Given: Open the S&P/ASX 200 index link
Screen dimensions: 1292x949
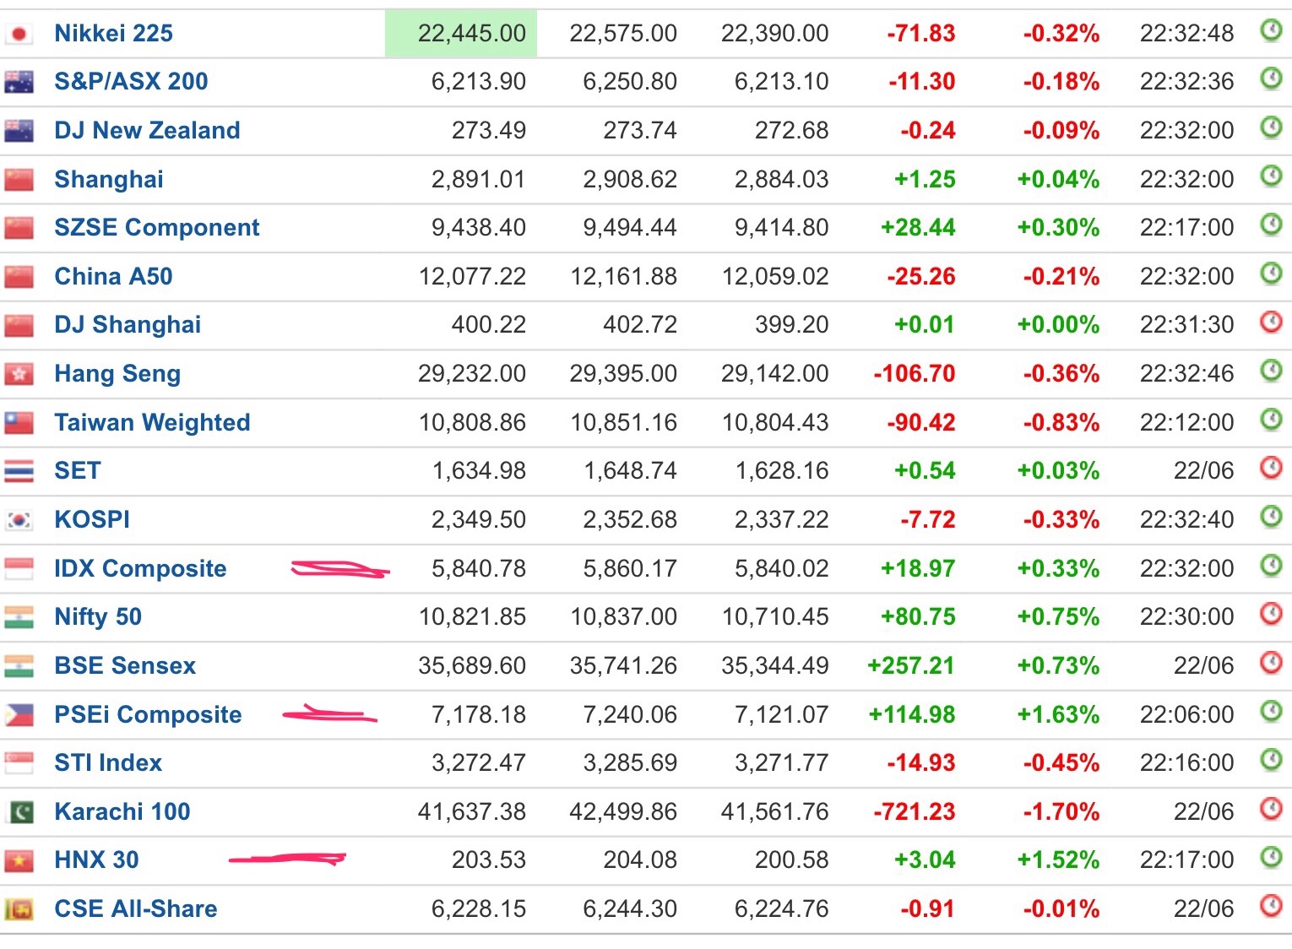Looking at the screenshot, I should point(131,82).
